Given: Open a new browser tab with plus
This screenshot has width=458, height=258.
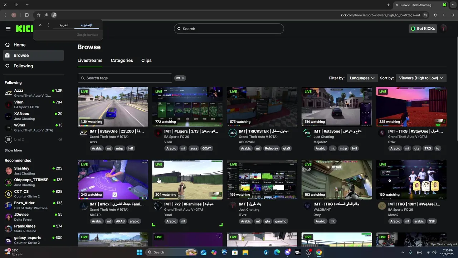Looking at the screenshot, I should [x=388, y=5].
